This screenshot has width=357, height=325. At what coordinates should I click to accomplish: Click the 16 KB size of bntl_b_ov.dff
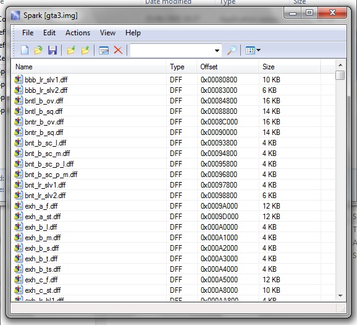pos(271,101)
